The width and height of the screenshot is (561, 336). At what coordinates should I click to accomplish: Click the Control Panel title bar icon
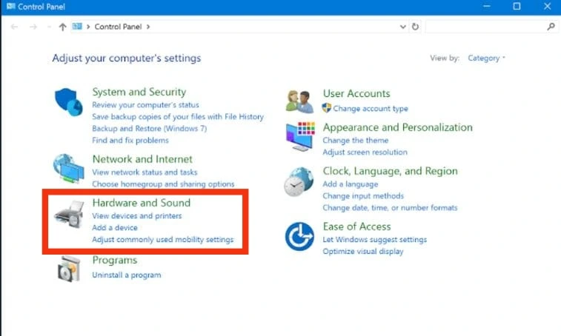click(10, 6)
